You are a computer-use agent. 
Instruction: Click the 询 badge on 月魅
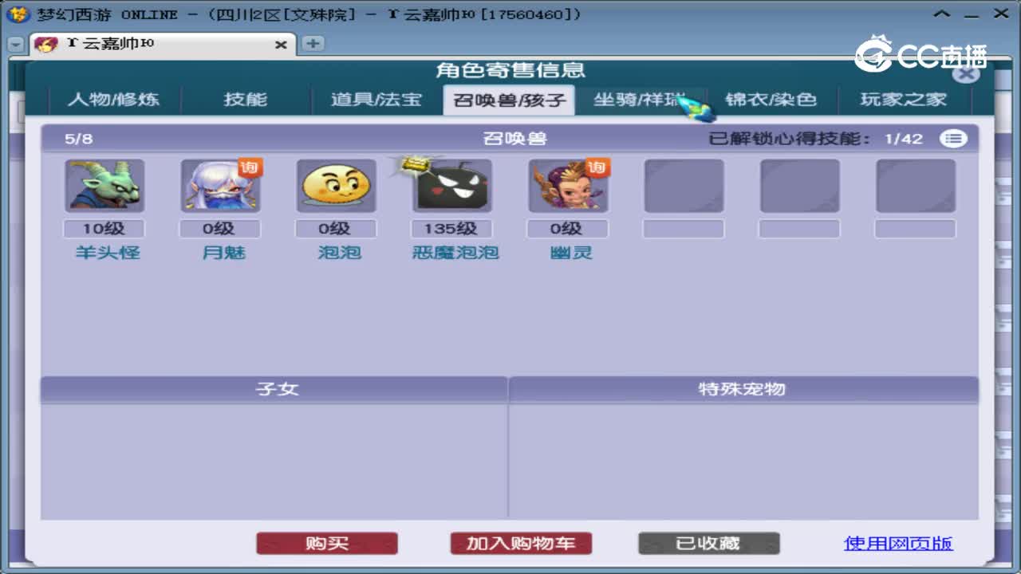[x=250, y=167]
